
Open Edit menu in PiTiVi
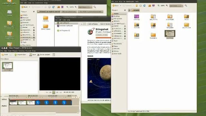pos(5,51)
